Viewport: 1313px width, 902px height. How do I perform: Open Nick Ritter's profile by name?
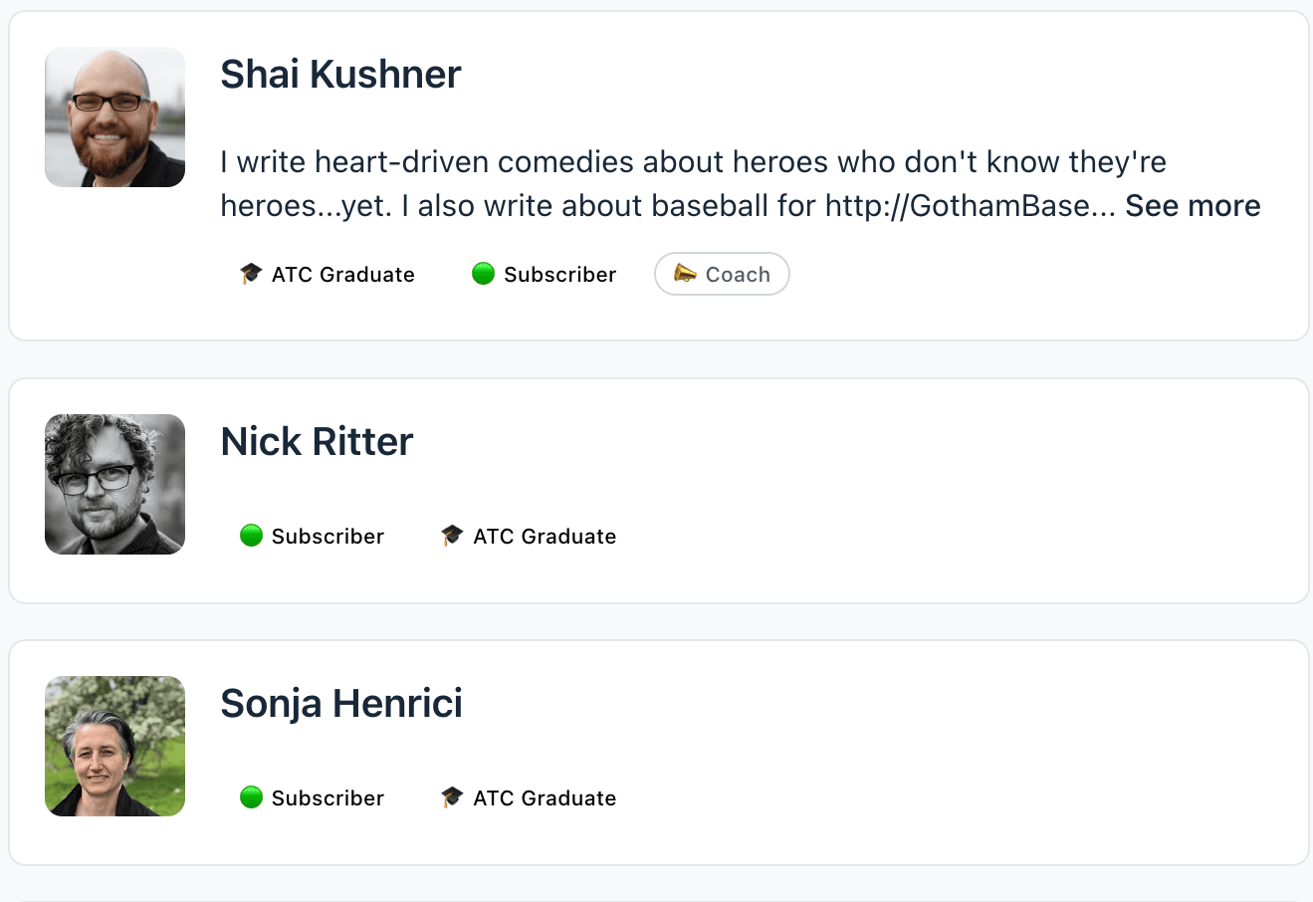(317, 442)
